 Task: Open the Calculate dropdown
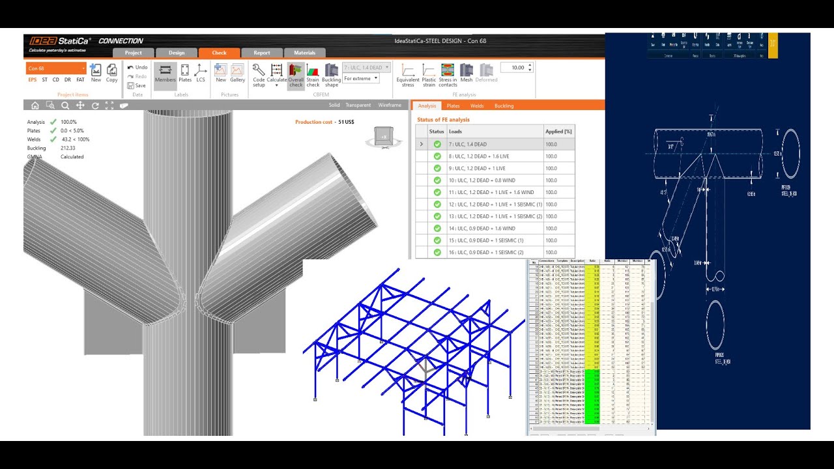pos(277,75)
